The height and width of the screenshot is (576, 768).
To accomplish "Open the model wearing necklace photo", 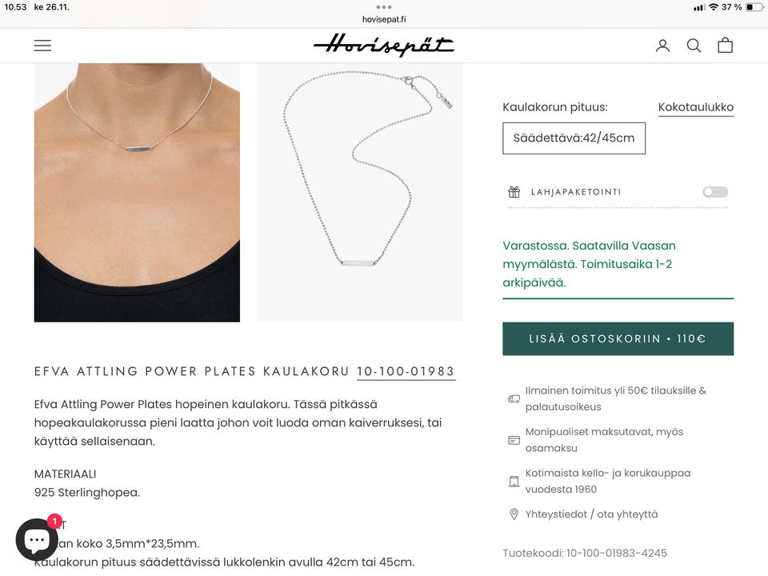I will pos(137,193).
